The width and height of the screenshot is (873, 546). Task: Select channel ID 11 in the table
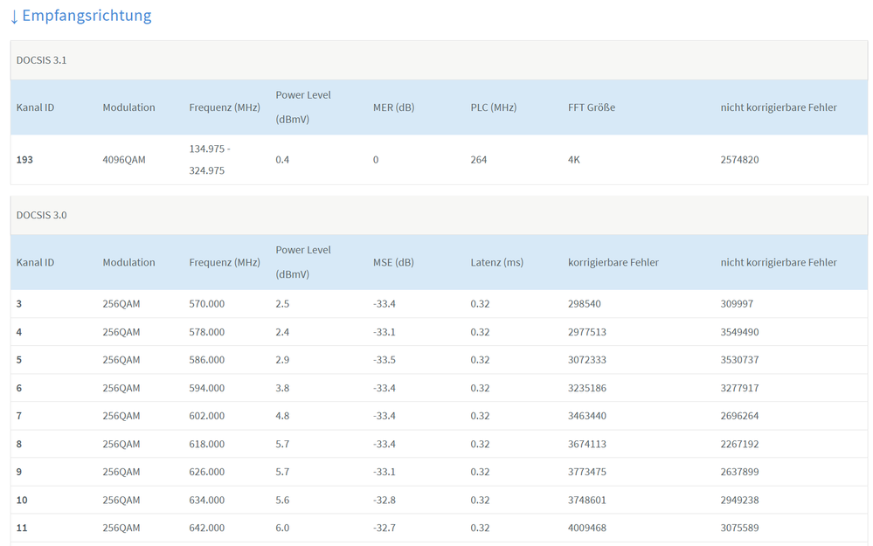pyautogui.click(x=22, y=528)
